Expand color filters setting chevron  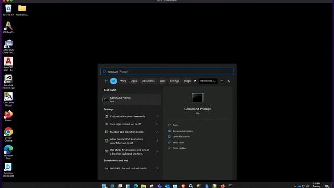(x=157, y=141)
